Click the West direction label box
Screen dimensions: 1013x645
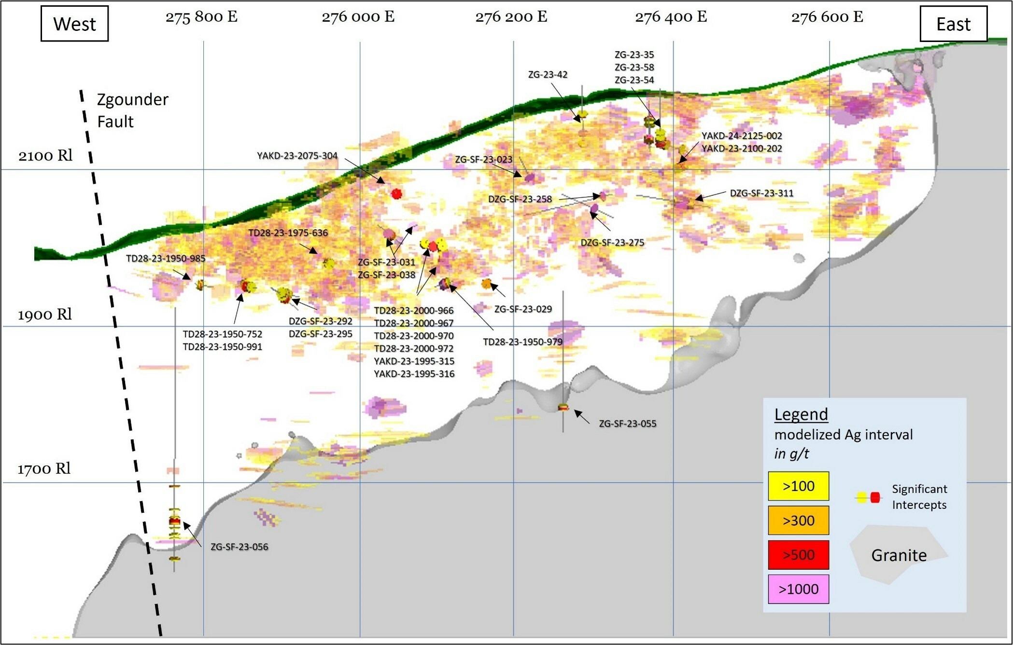click(74, 24)
